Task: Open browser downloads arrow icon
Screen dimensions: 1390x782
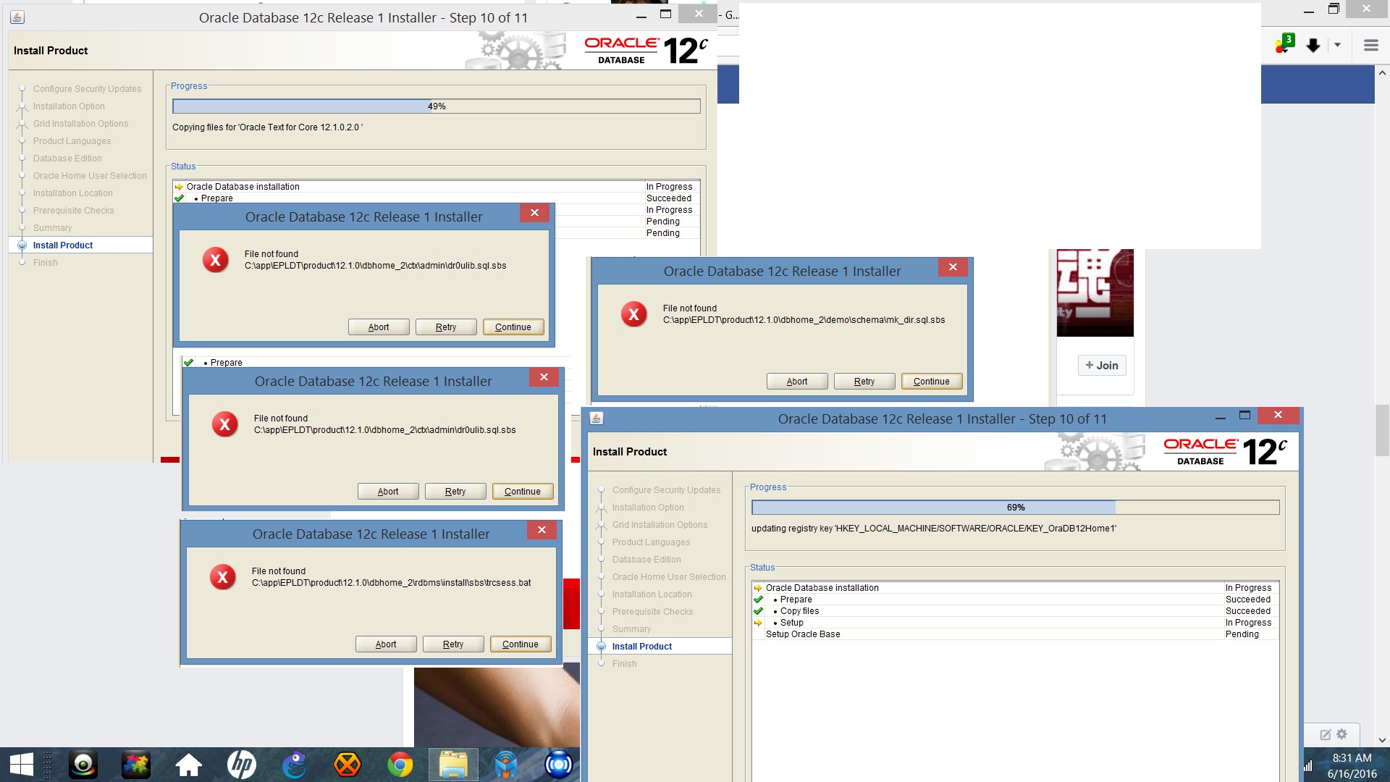Action: (x=1313, y=46)
